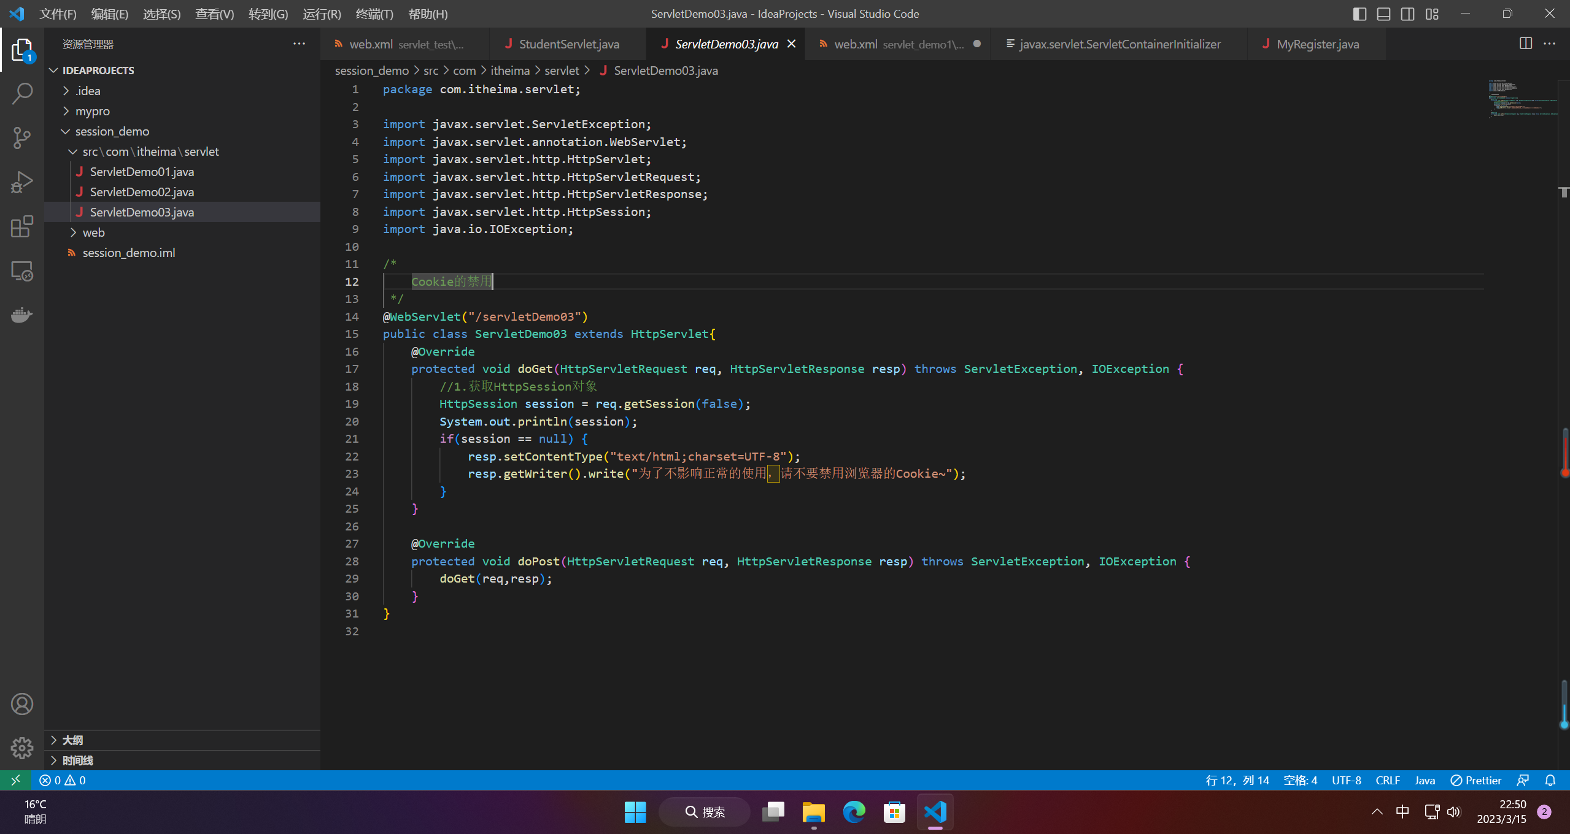Open the Extensions view

click(22, 226)
